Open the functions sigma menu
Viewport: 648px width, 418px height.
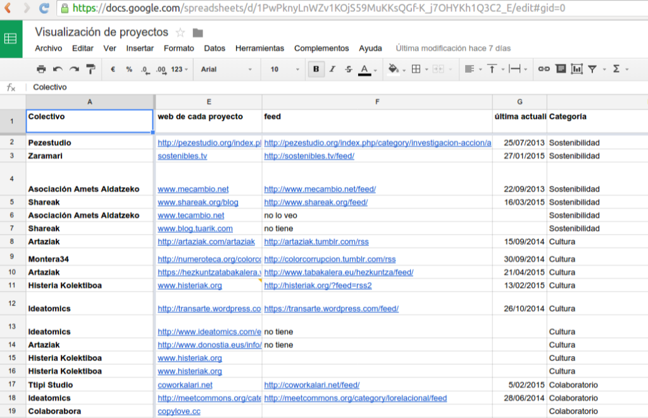616,69
